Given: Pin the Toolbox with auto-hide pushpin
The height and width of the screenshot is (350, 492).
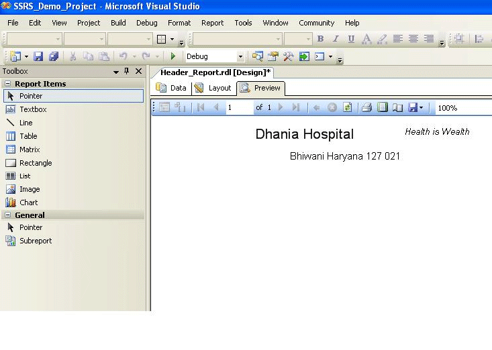Looking at the screenshot, I should click(x=127, y=71).
